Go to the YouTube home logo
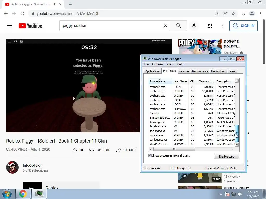This screenshot has width=266, height=199. point(30,26)
